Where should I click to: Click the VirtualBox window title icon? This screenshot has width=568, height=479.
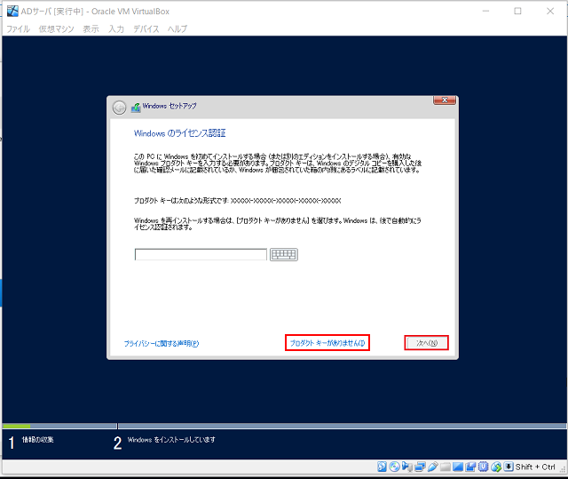pos(12,12)
